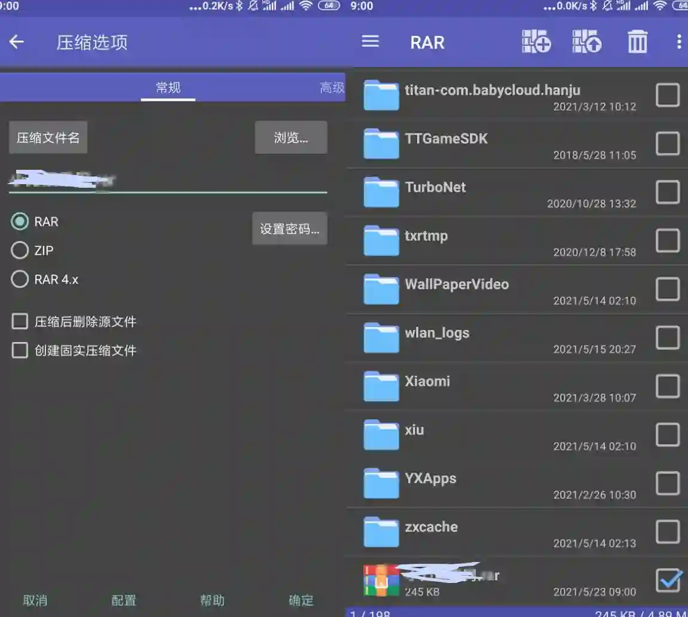Select the RAR format radio button
This screenshot has height=617, width=688.
20,222
